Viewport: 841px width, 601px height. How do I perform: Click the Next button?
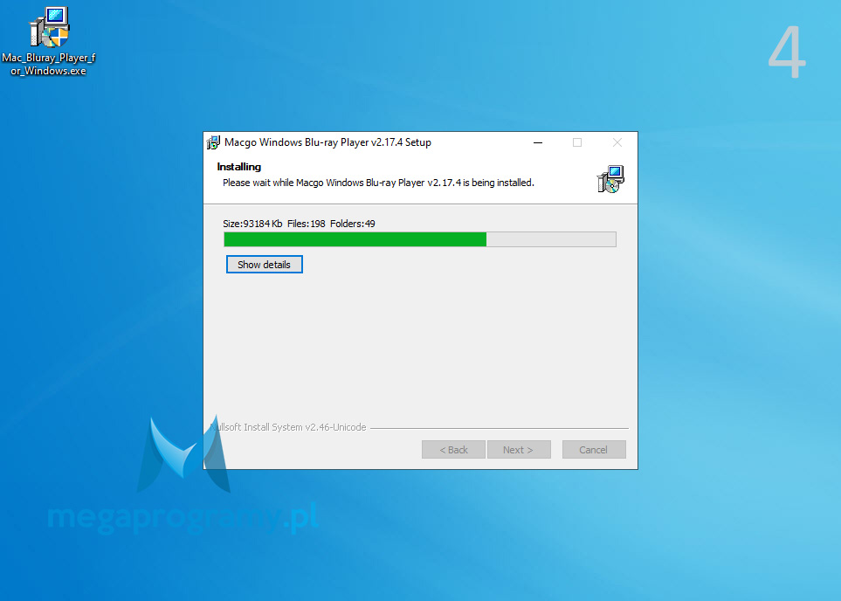tap(519, 450)
